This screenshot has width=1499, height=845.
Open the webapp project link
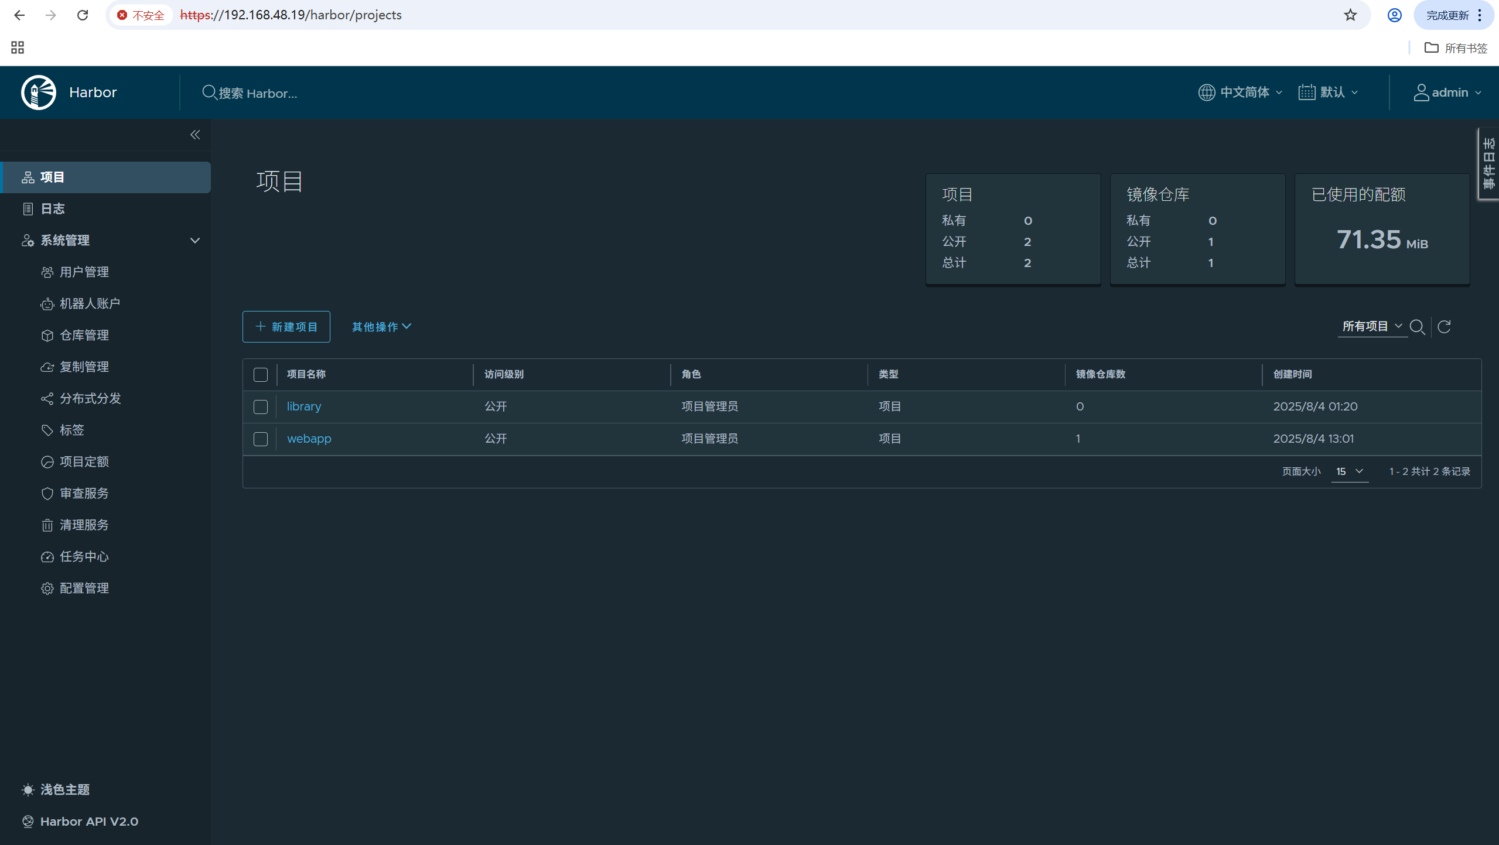tap(309, 439)
